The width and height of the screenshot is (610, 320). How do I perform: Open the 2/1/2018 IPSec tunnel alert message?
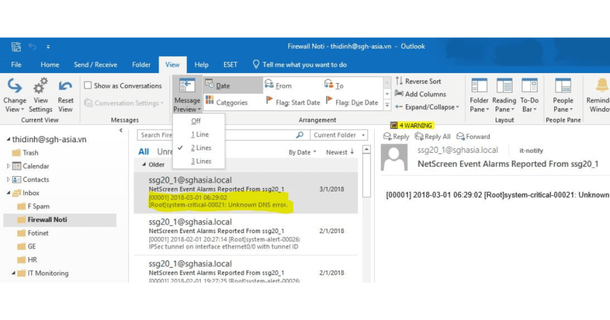246,234
